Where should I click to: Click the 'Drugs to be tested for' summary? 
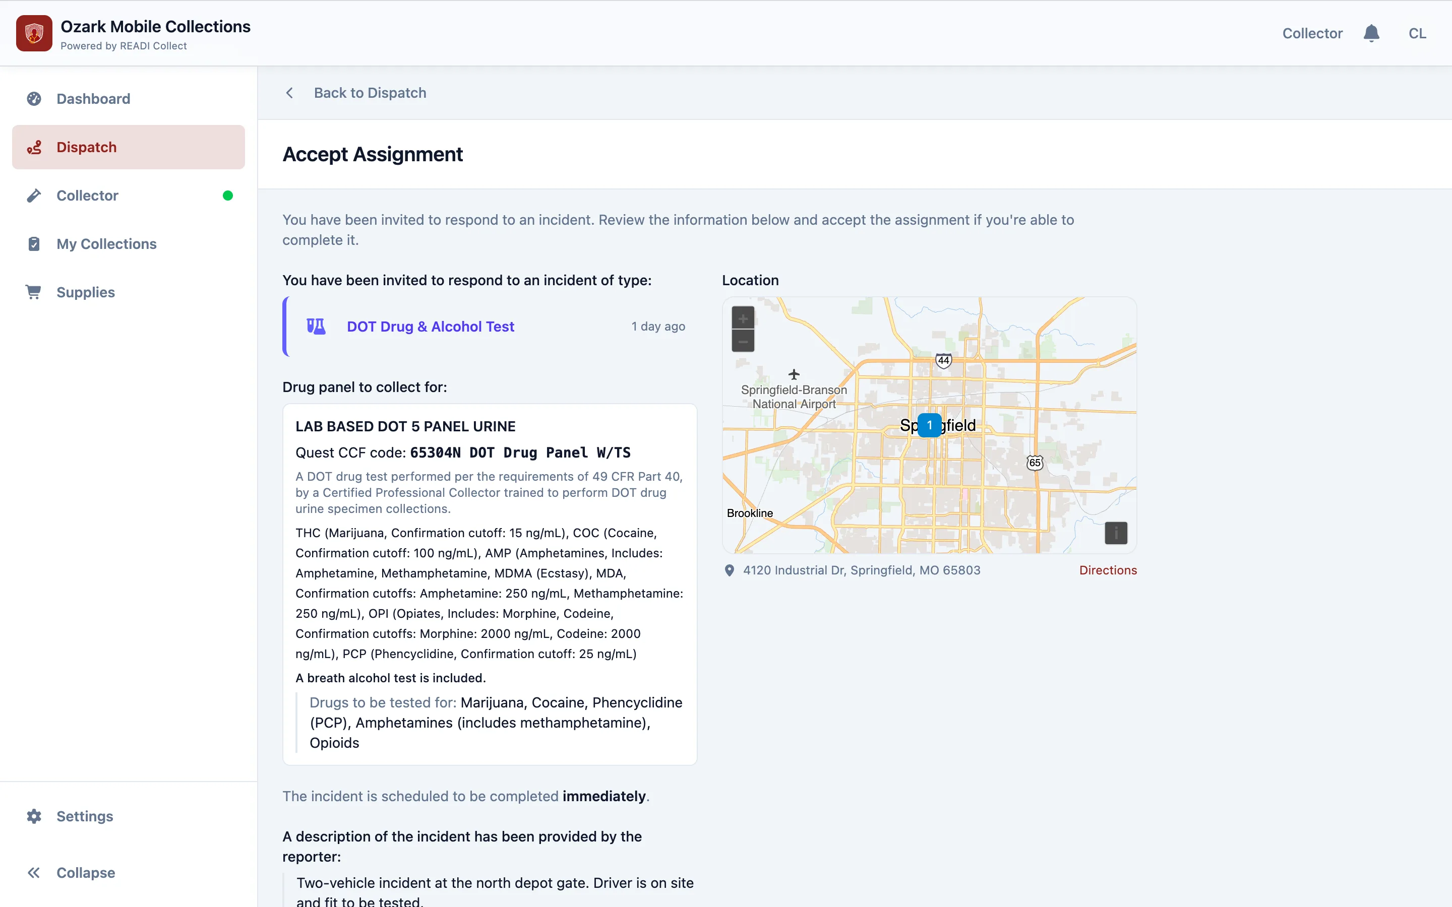click(x=496, y=723)
